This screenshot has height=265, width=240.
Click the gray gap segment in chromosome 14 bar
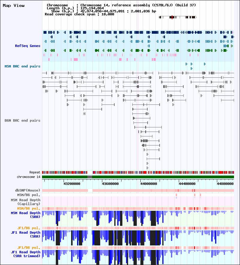coord(90,177)
